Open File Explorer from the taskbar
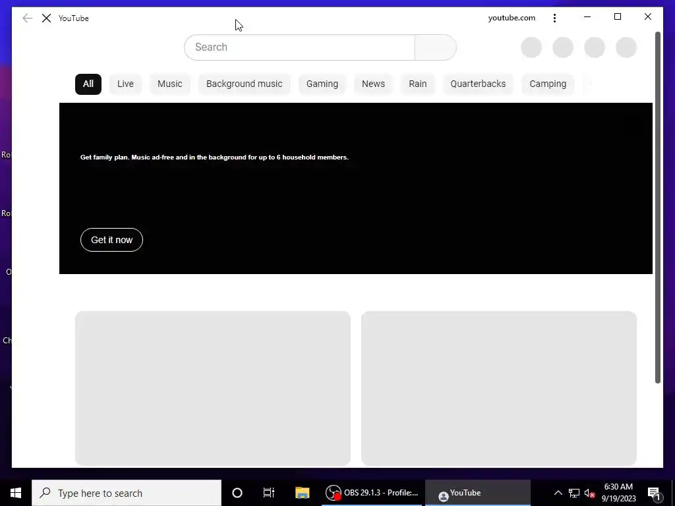Viewport: 675px width, 506px height. click(302, 493)
